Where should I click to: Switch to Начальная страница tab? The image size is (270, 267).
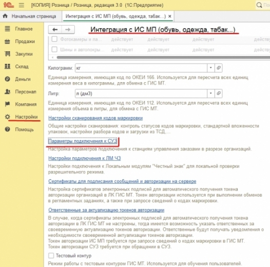(31, 16)
